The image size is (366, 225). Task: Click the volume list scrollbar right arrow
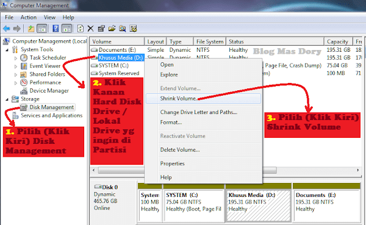(x=358, y=170)
